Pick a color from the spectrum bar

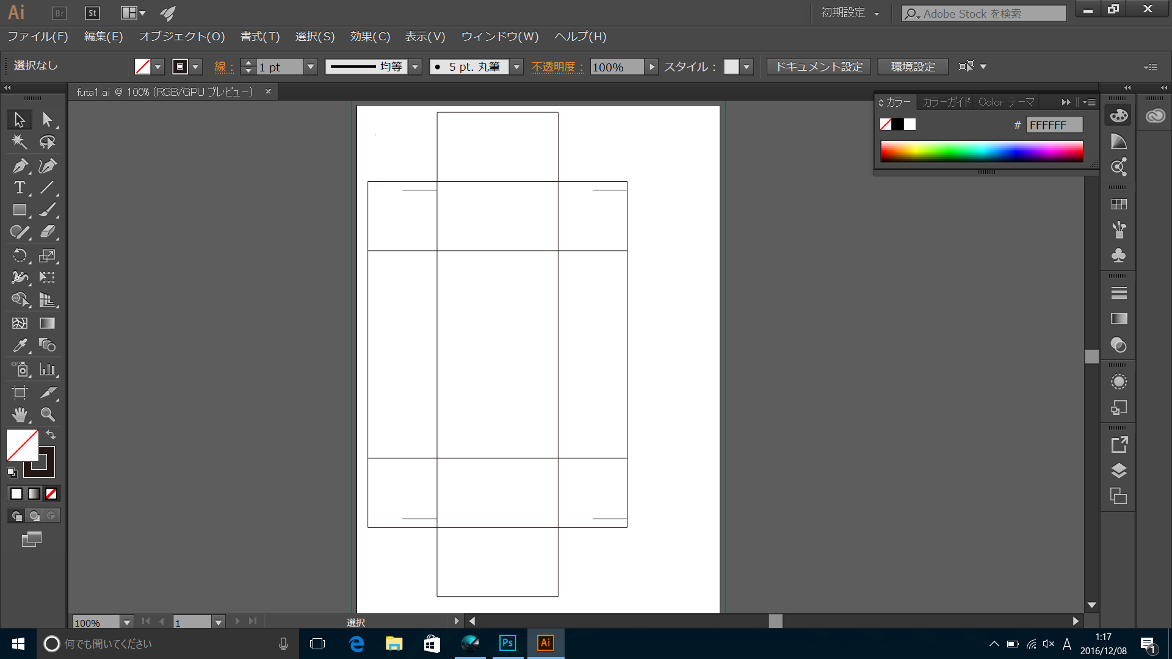point(982,151)
